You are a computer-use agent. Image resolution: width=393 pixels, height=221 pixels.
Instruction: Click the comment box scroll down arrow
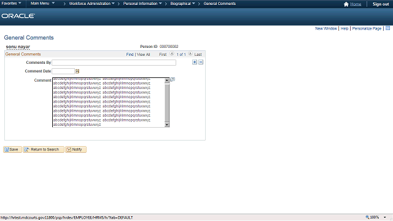167,125
